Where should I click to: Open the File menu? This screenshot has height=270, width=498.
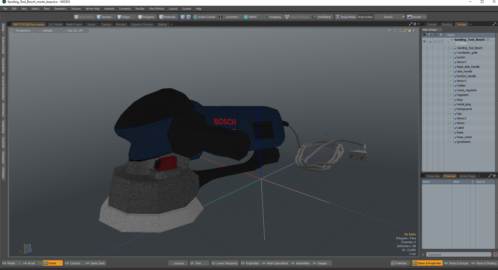5,9
